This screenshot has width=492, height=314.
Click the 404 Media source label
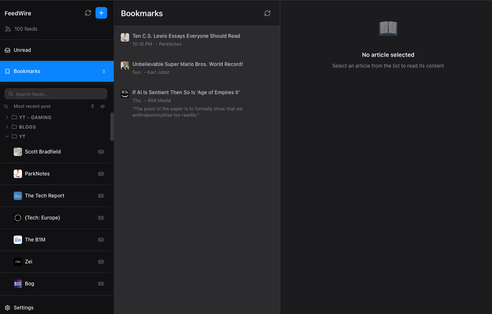(159, 101)
